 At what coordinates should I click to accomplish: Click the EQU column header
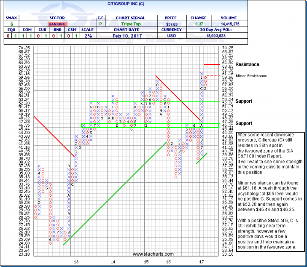pyautogui.click(x=5, y=31)
